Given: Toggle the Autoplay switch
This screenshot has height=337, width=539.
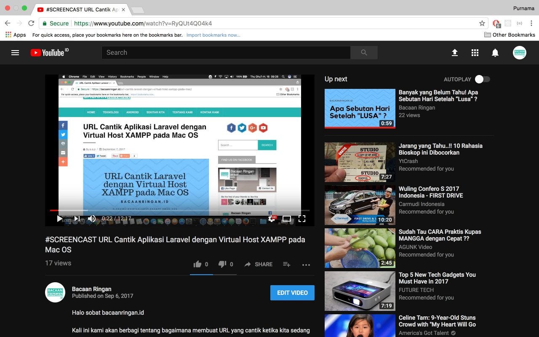Looking at the screenshot, I should coord(483,79).
